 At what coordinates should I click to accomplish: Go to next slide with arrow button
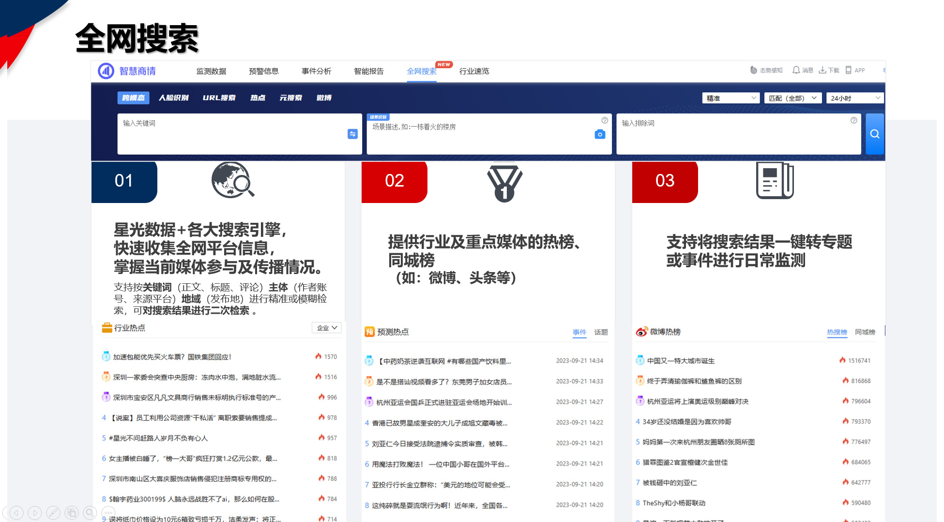(35, 512)
